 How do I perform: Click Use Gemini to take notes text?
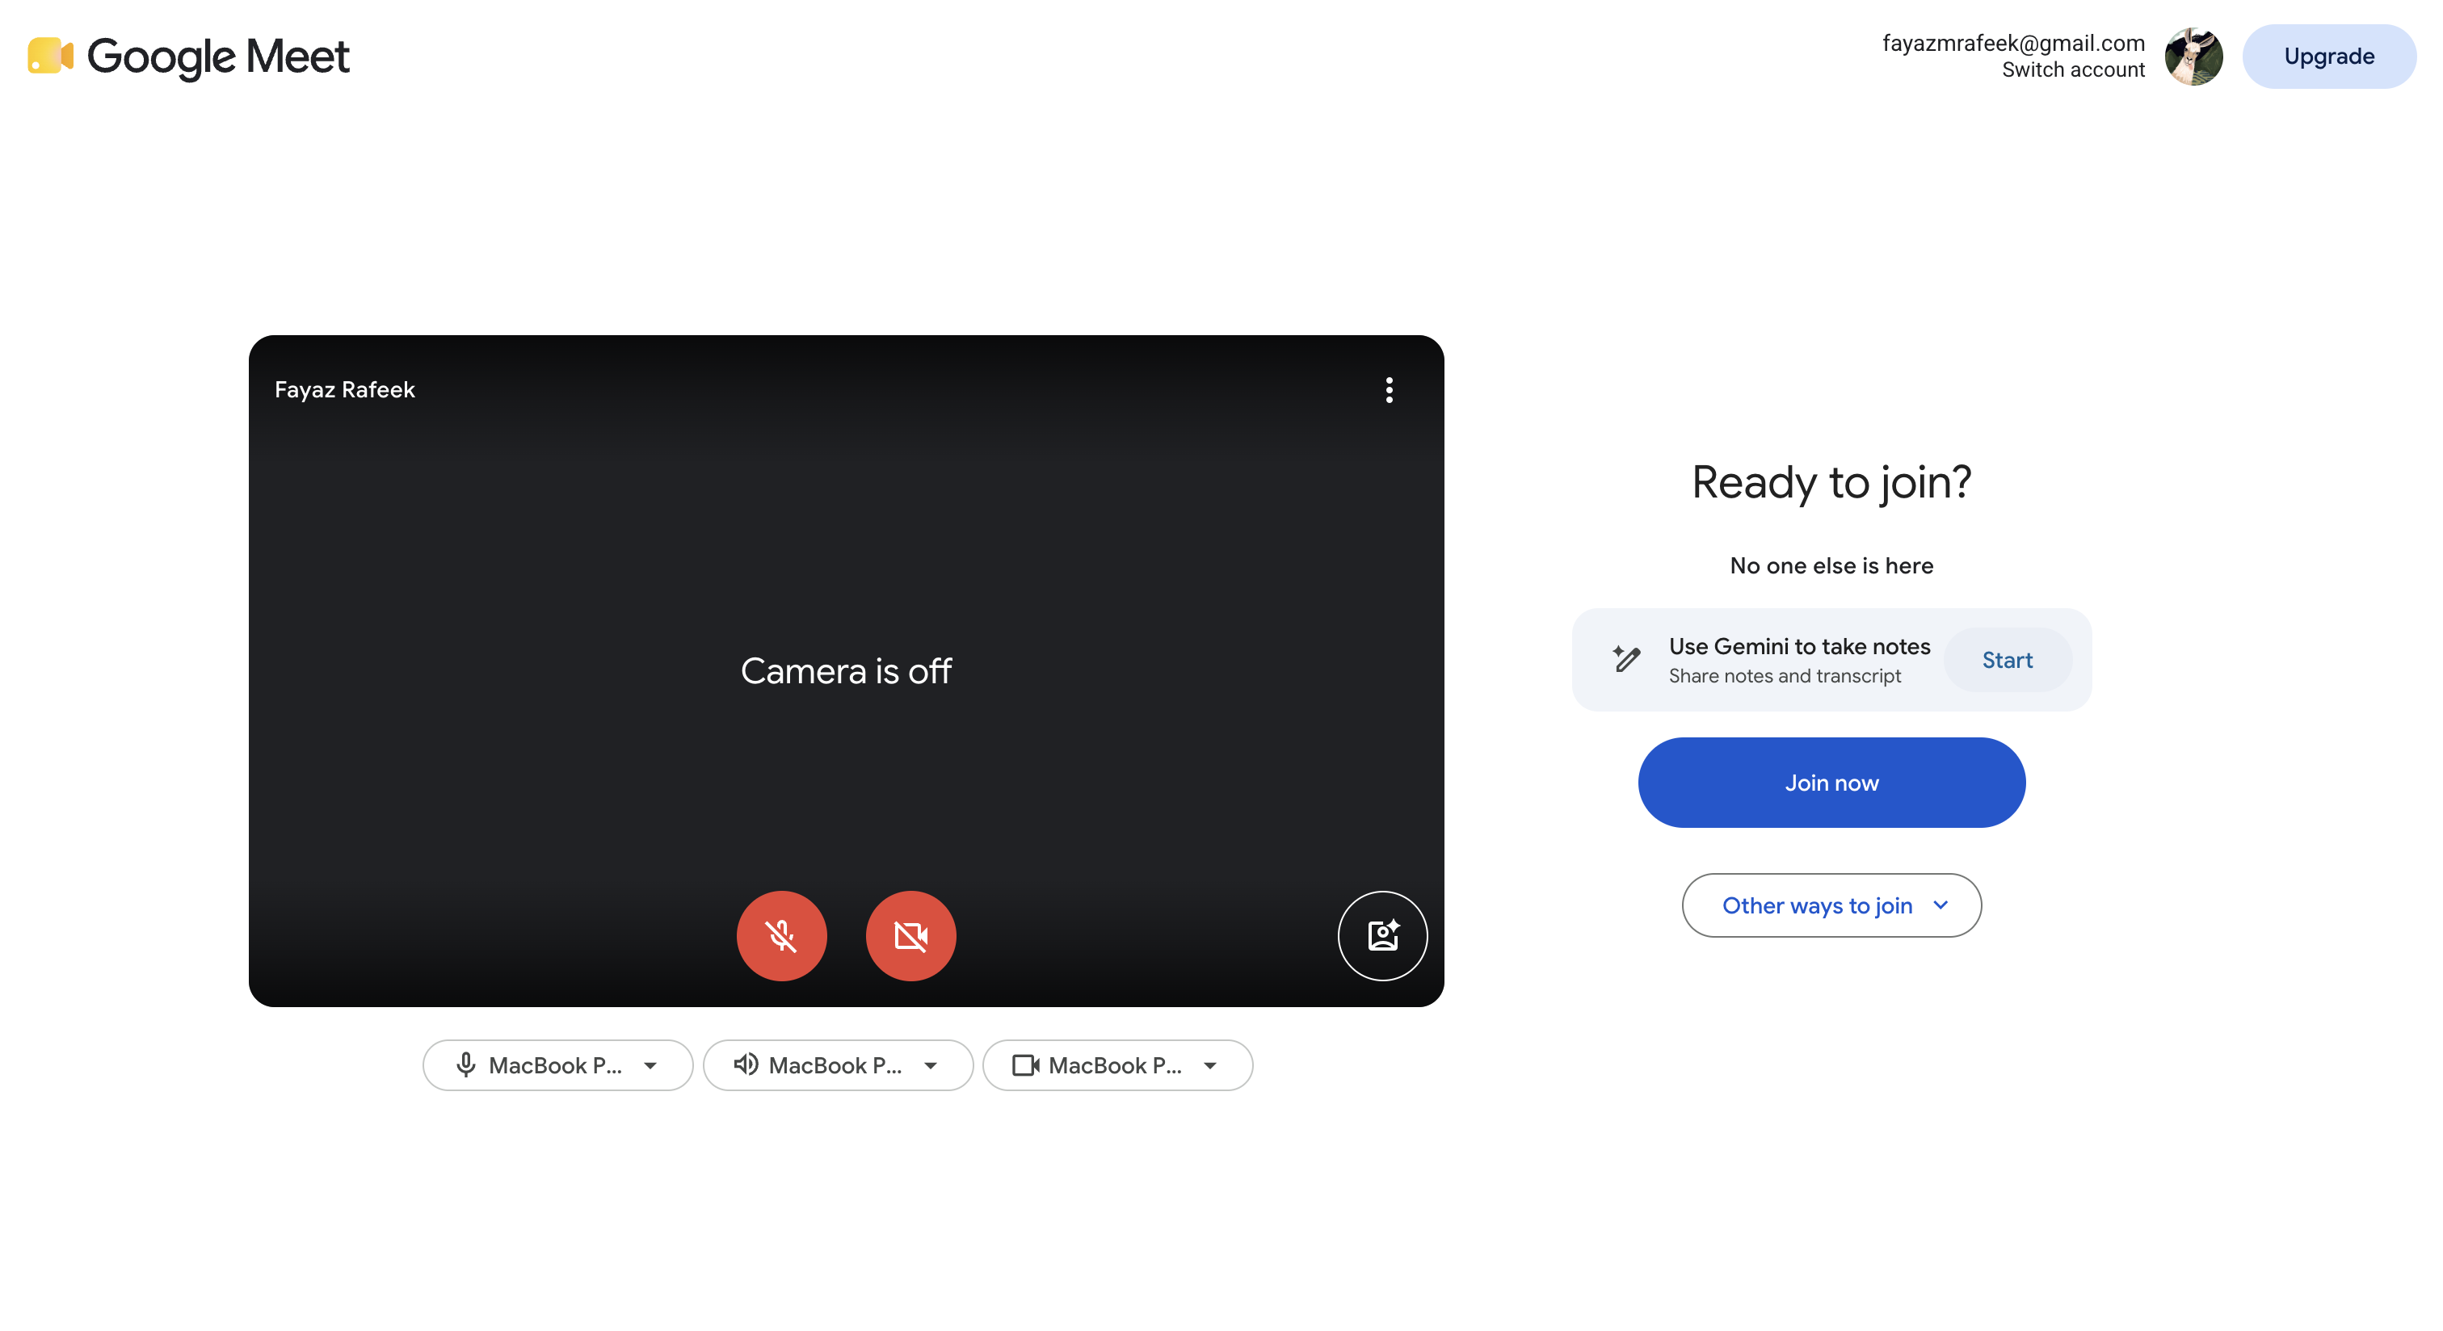click(1799, 645)
